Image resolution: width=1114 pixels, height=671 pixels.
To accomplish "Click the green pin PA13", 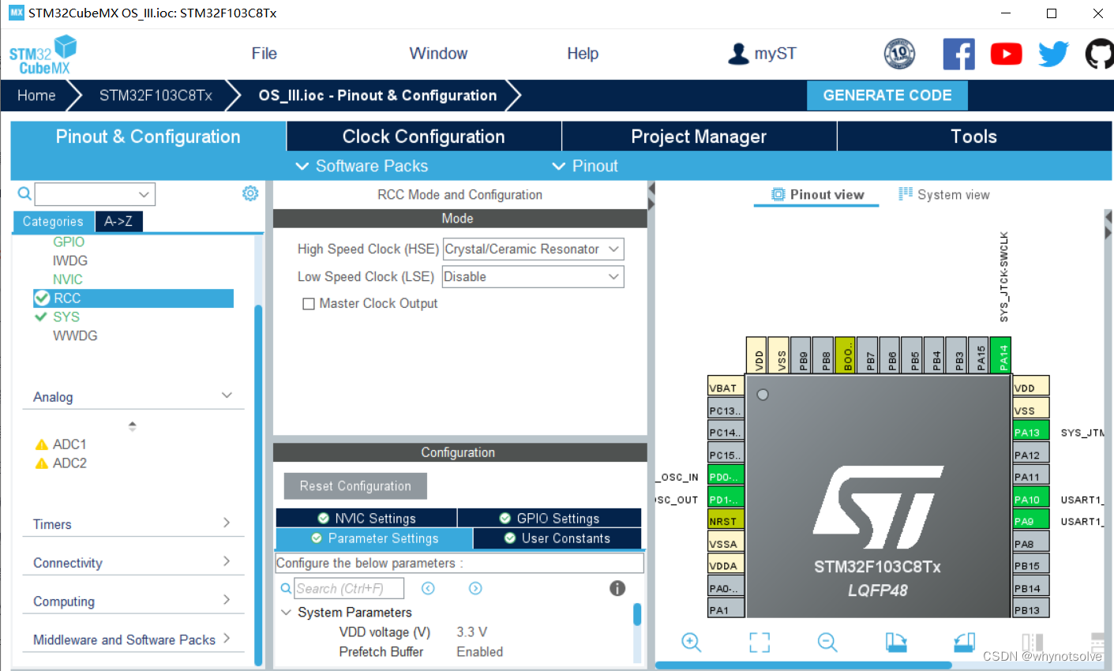I will [x=1031, y=432].
